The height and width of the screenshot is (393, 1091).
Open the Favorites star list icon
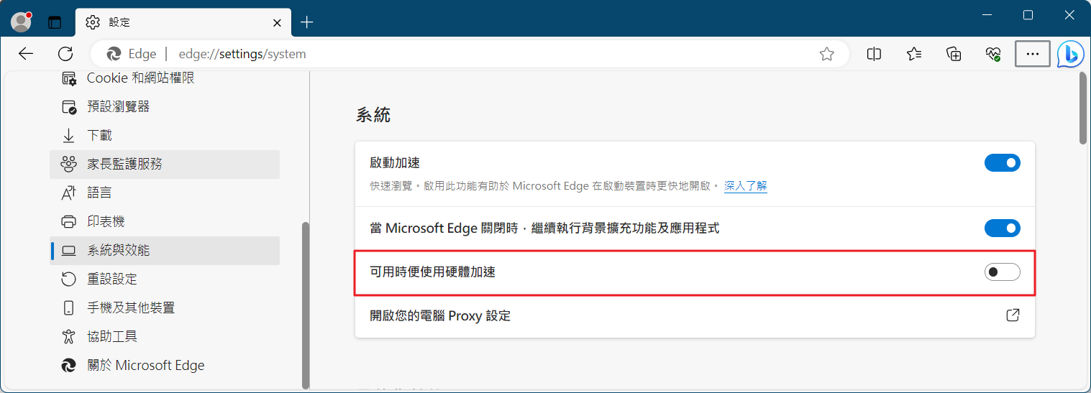(914, 54)
